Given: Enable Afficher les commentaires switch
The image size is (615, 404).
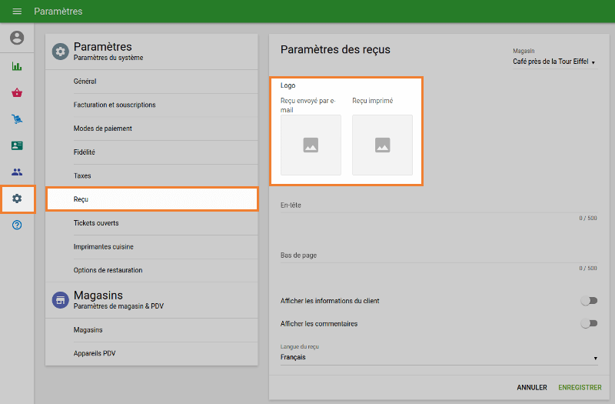Looking at the screenshot, I should pos(588,324).
